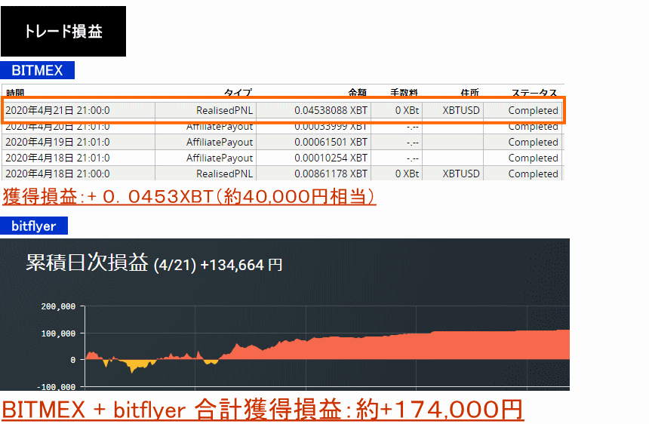Sort by the タイプ column header
The image size is (649, 424).
238,93
